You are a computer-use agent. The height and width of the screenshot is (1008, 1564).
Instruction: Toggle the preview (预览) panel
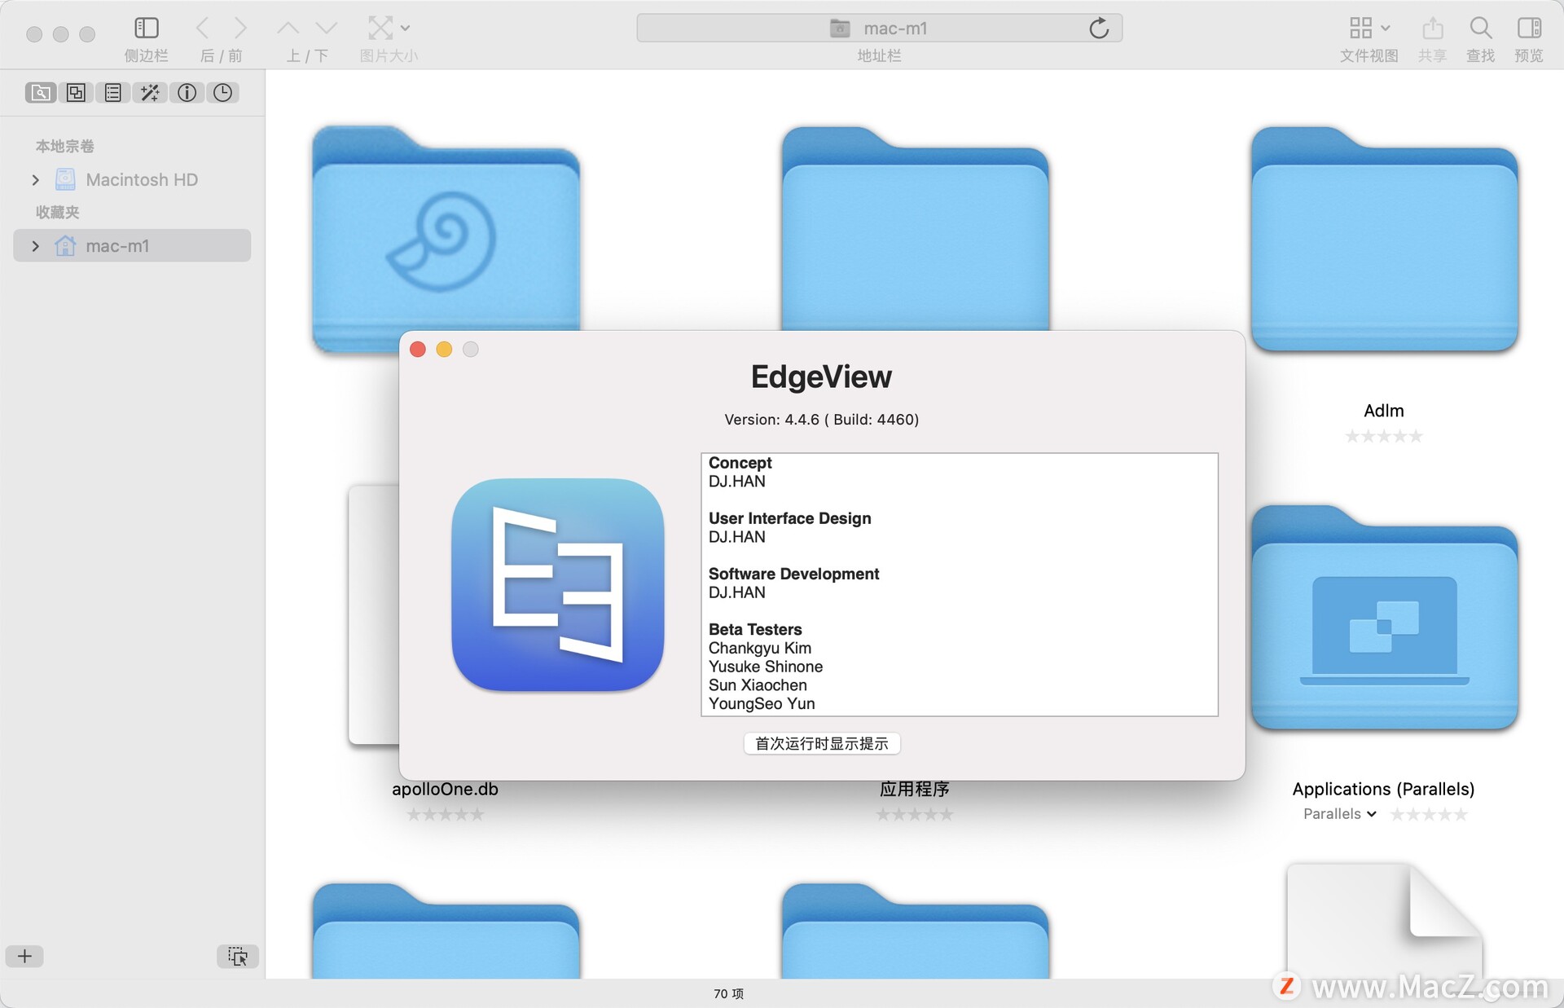coord(1529,28)
